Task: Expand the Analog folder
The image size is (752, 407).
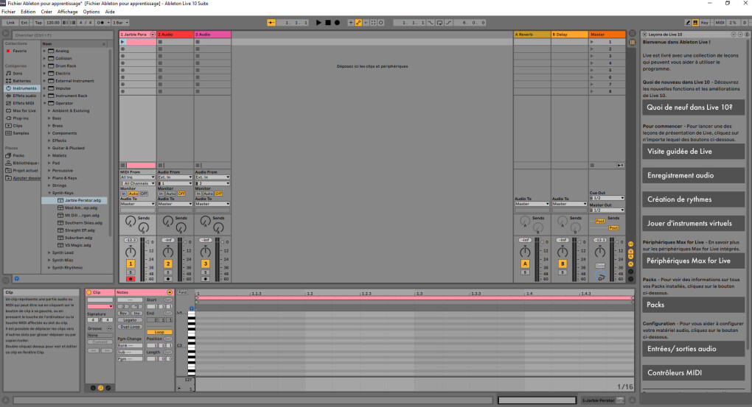Action: tap(44, 51)
